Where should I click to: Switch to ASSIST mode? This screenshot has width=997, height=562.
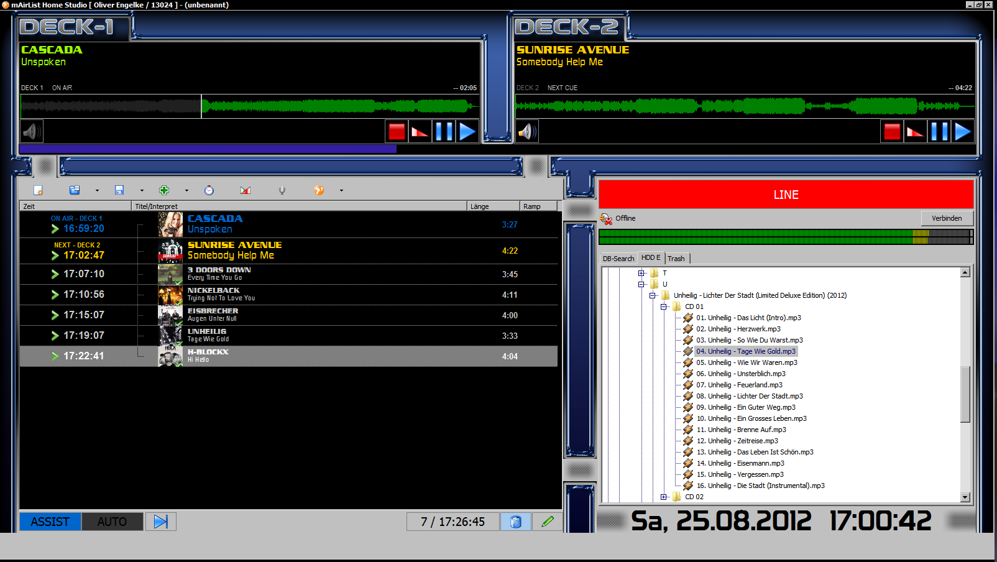click(x=50, y=522)
